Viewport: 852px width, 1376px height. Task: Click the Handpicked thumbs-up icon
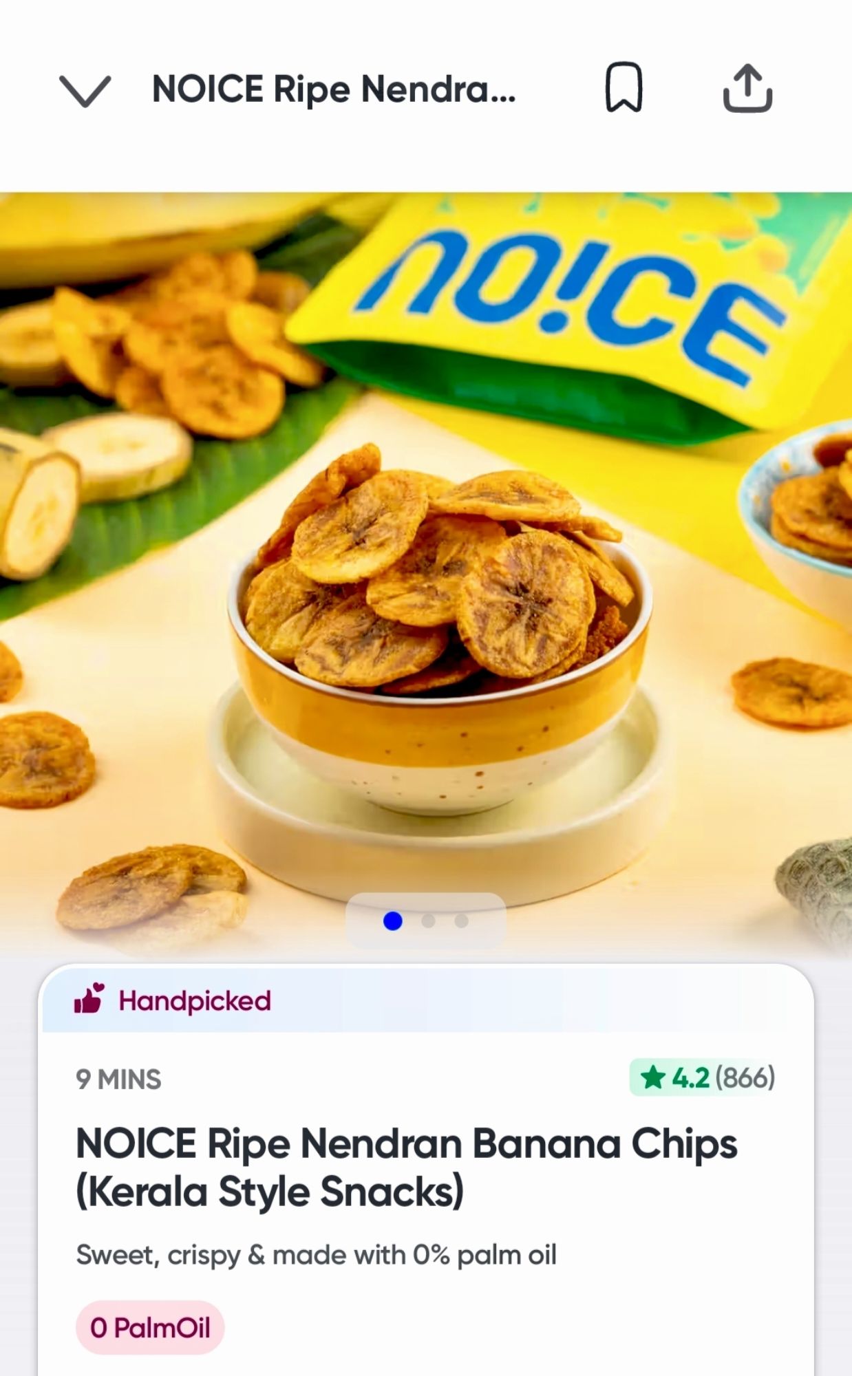(89, 998)
